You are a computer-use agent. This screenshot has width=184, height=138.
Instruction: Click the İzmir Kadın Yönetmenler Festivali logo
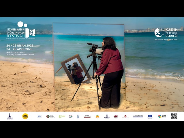pyautogui.click(x=21, y=30)
